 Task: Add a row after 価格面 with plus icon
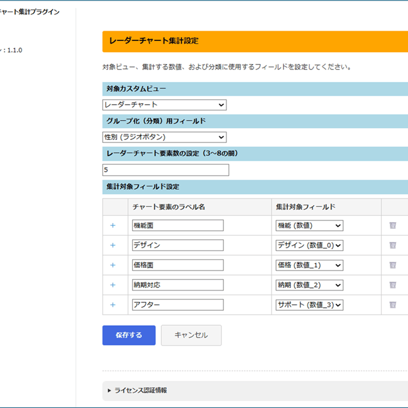[x=113, y=265]
